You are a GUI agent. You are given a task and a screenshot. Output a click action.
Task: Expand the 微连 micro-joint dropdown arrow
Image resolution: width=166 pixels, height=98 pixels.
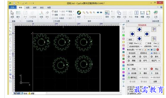coord(74,11)
